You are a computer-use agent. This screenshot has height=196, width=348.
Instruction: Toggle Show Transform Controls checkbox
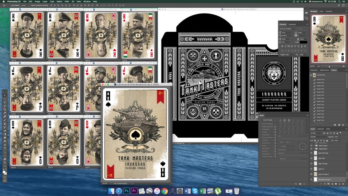(30, 5)
